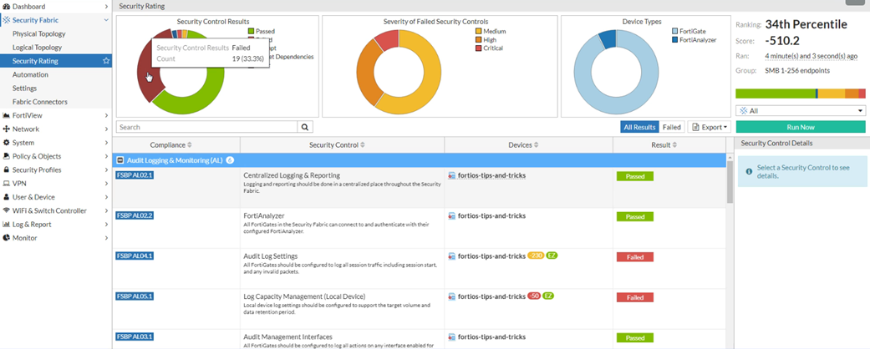Image resolution: width=870 pixels, height=349 pixels.
Task: Click the FortiAnalyzer legend swatch
Action: (x=674, y=40)
